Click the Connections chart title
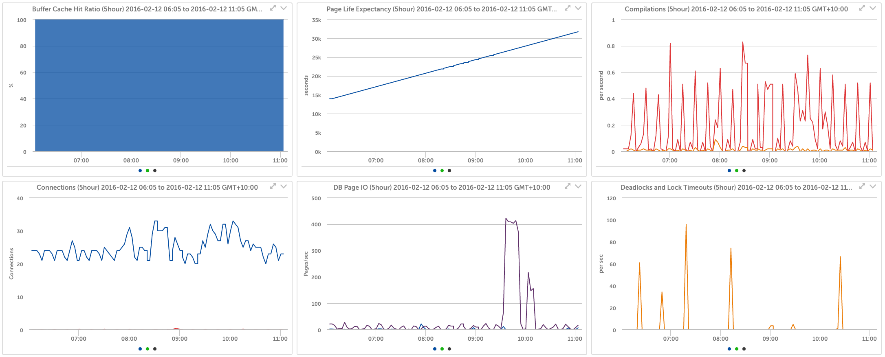Image resolution: width=885 pixels, height=357 pixels. coord(147,187)
